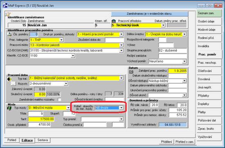Open Klasifik. CZ-ISCE 1100 dropdown
The image size is (225, 148).
[73, 56]
